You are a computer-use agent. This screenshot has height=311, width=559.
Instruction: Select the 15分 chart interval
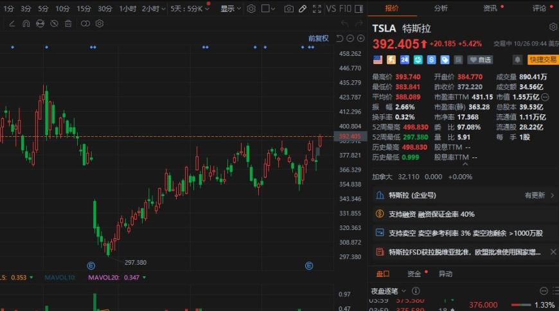(x=84, y=8)
